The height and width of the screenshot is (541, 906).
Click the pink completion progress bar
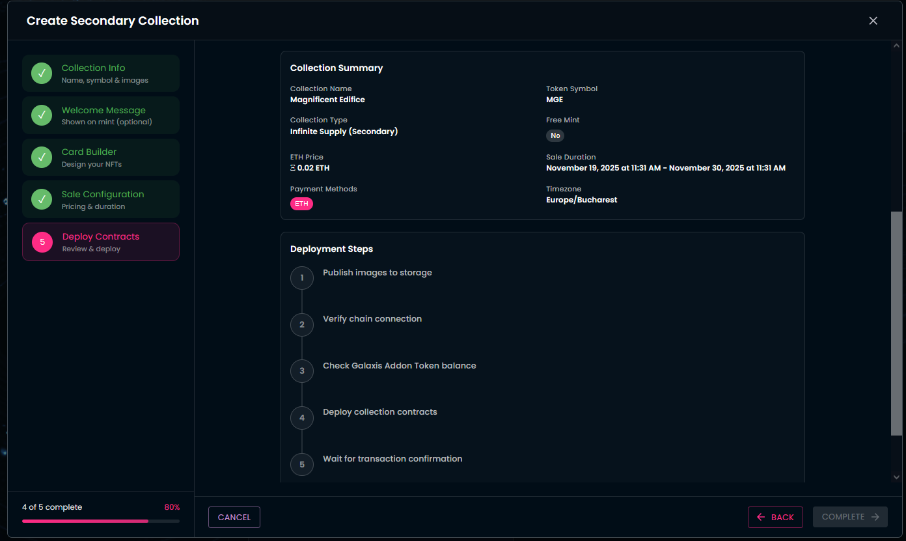(85, 521)
